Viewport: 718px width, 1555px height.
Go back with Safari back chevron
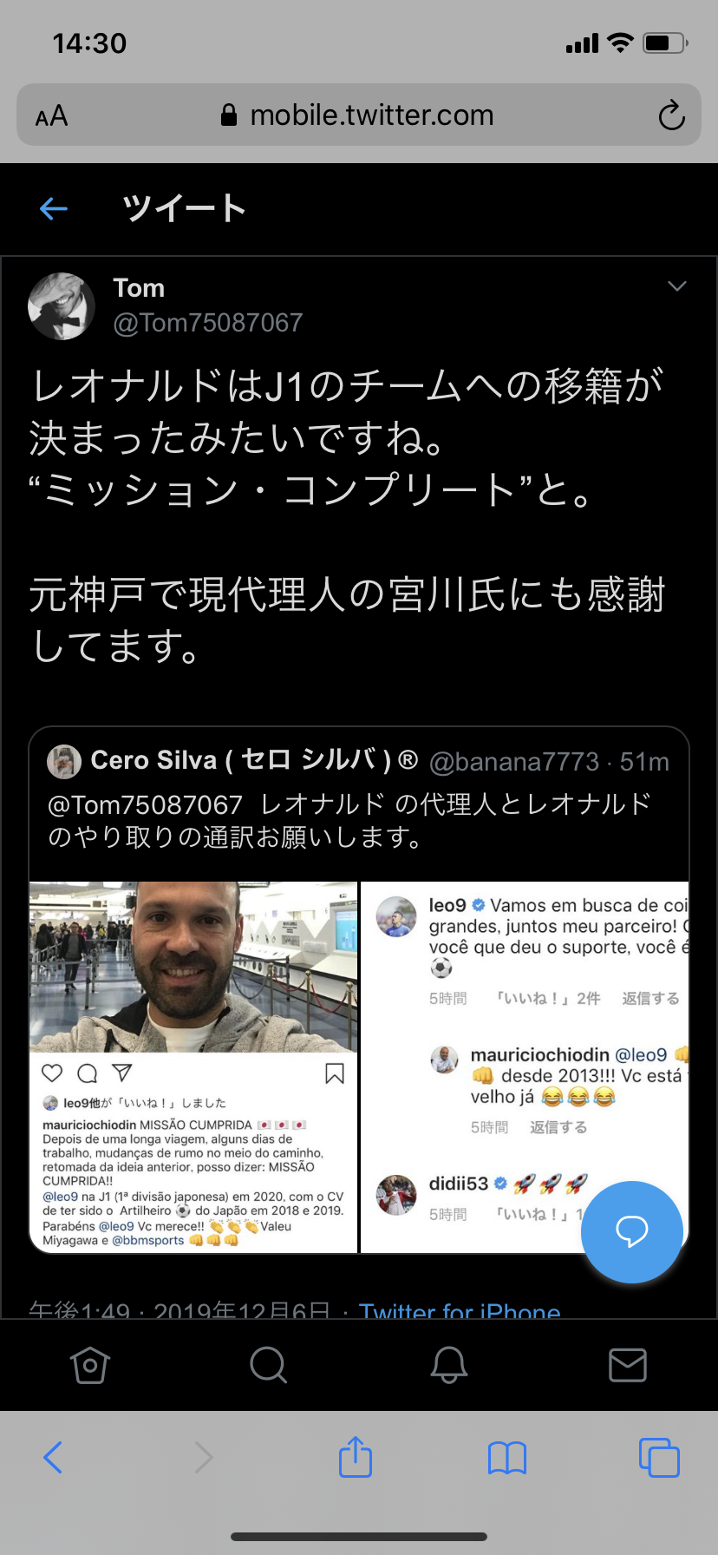click(53, 1457)
